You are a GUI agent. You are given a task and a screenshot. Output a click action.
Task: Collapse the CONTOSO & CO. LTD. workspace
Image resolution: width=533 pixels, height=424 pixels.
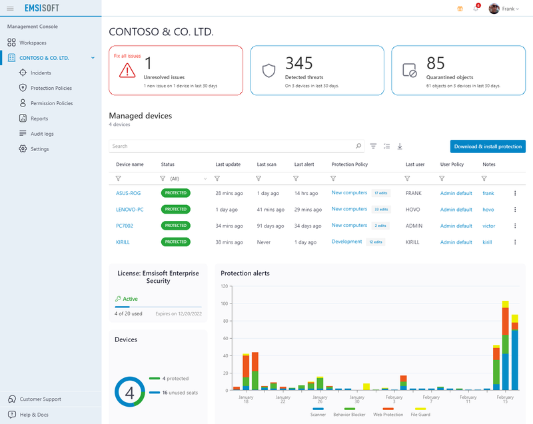[93, 58]
